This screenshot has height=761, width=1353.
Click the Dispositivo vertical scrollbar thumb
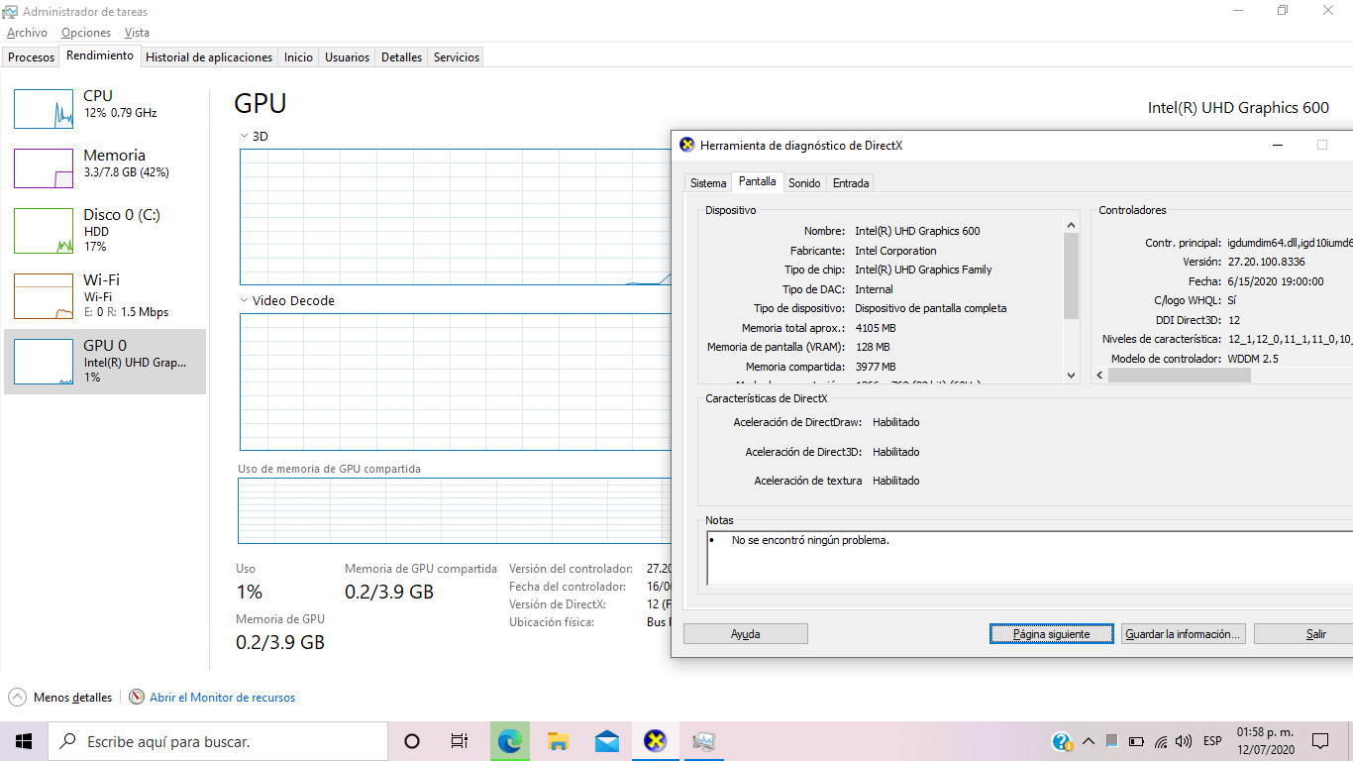click(1071, 275)
